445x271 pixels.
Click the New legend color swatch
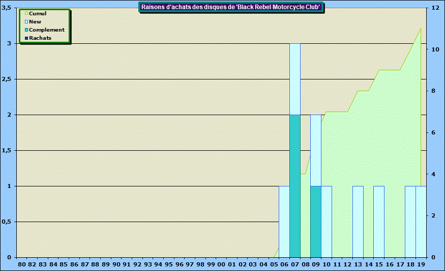26,22
